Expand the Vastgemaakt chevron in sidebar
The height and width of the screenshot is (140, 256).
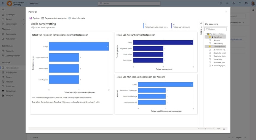[23, 24]
